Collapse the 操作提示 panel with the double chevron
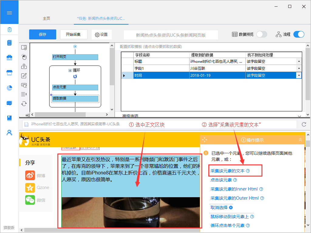The image size is (311, 233). point(300,140)
